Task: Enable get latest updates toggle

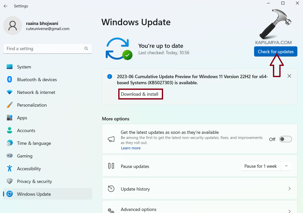Action: (285, 139)
